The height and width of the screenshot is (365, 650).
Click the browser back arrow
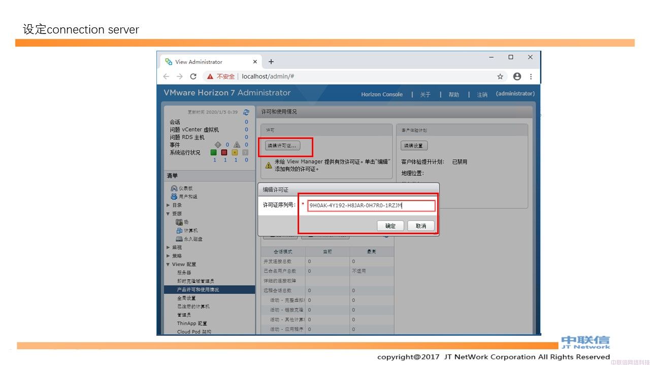point(166,76)
